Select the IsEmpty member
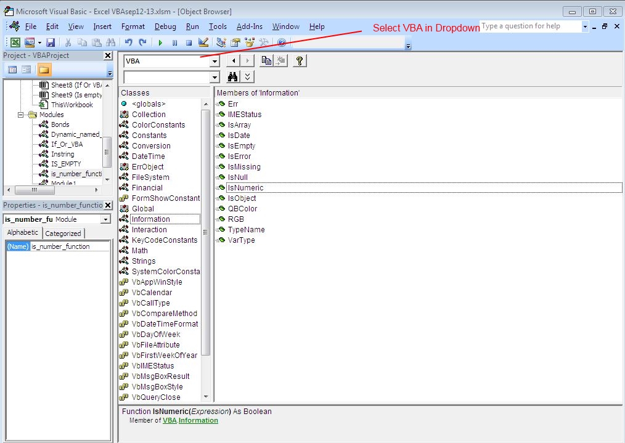Viewport: 625px width, 443px height. 242,146
